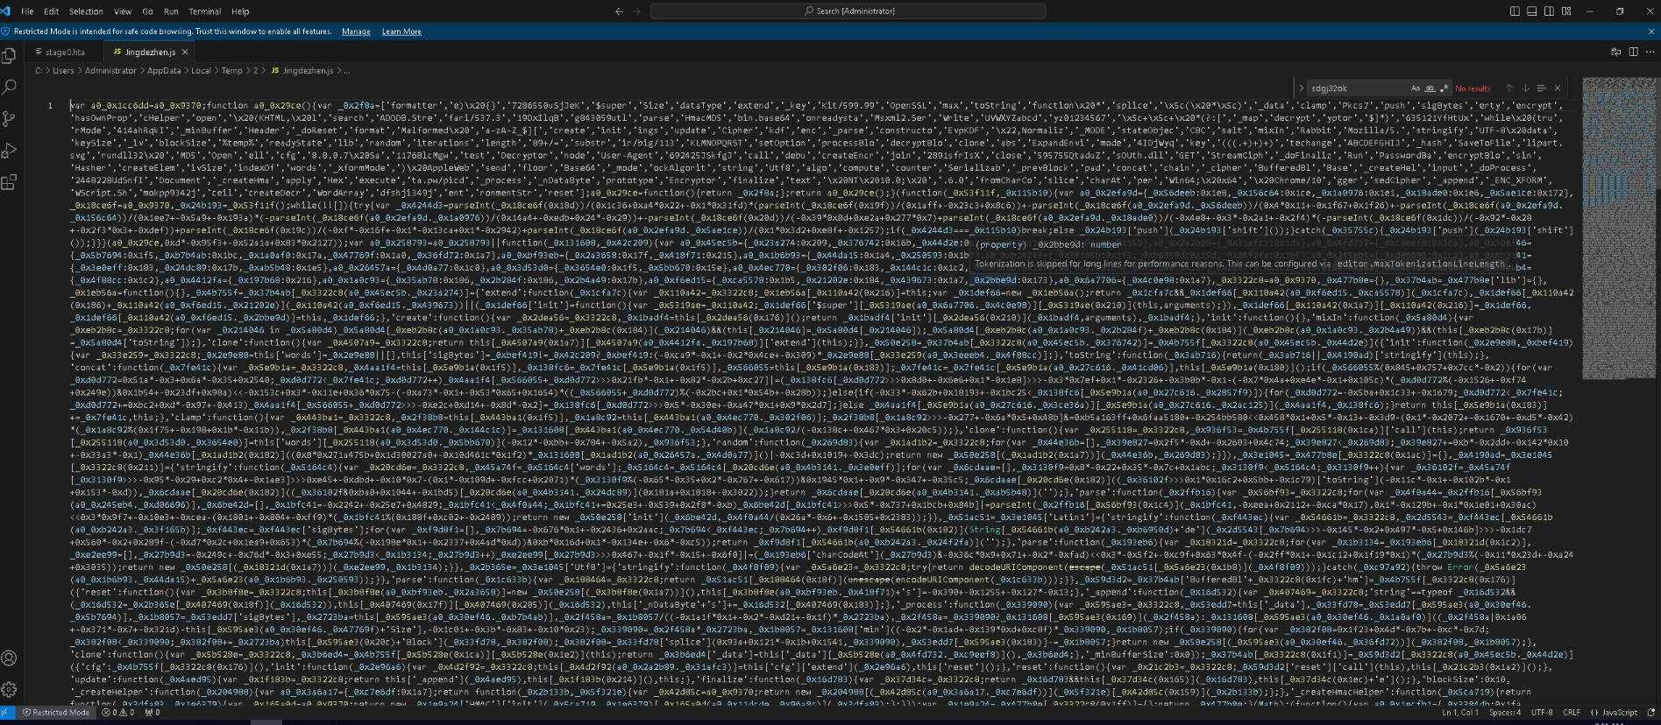This screenshot has height=725, width=1661.
Task: Open the Extensions view
Action: [10, 182]
